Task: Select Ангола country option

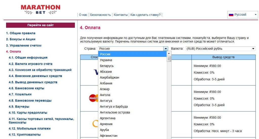Action: (132, 95)
